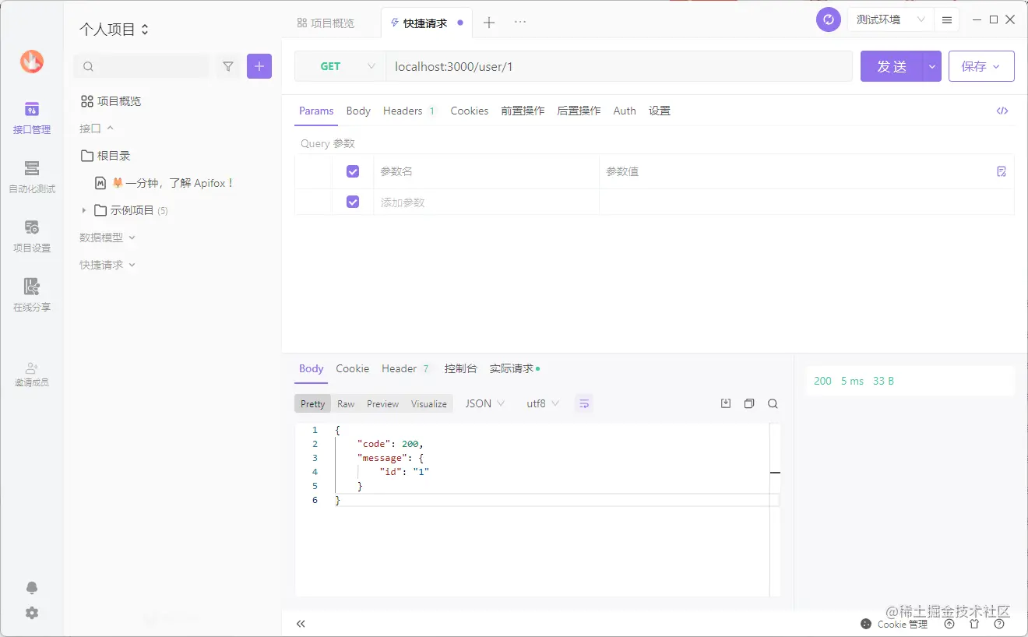Click Apifox logo at top left
The image size is (1028, 637).
point(32,62)
